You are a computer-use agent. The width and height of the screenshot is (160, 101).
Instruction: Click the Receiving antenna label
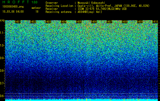(59, 12)
